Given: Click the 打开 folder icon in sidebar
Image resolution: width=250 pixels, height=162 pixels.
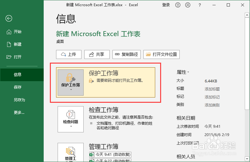Looking at the screenshot, I should coord(9,57).
